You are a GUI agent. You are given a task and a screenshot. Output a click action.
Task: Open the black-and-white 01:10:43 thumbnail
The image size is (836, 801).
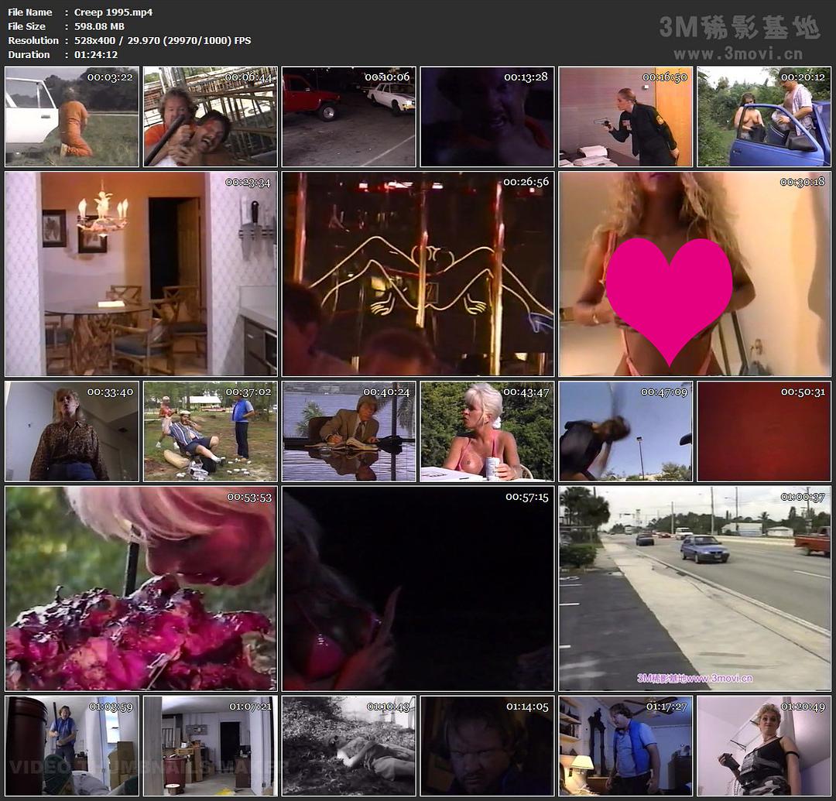click(x=348, y=746)
